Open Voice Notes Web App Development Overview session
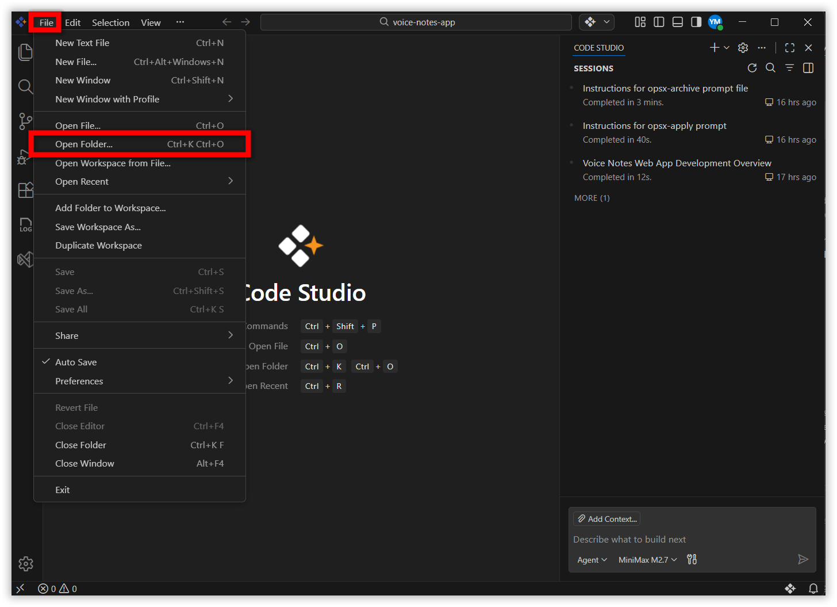 (693, 170)
